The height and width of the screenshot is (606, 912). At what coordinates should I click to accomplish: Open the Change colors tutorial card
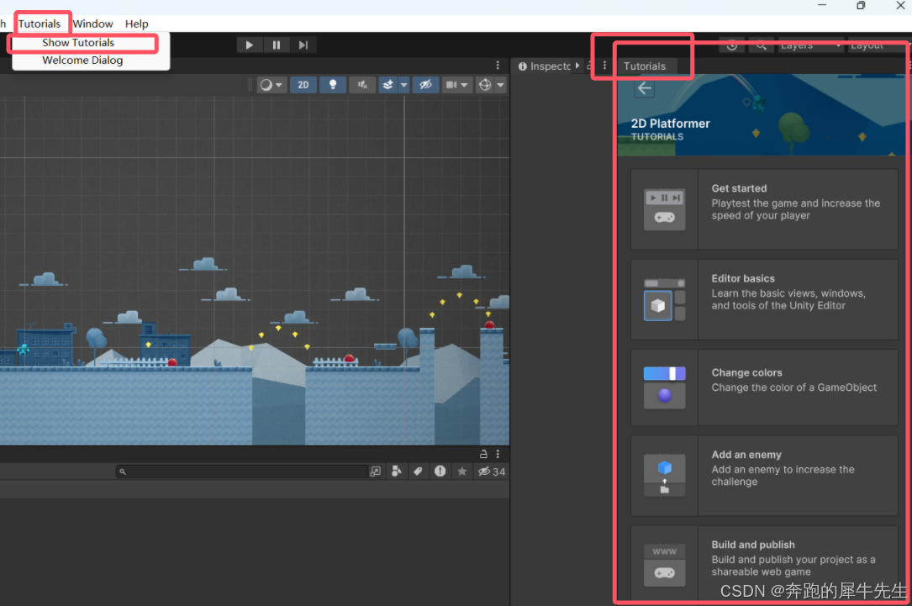point(764,387)
